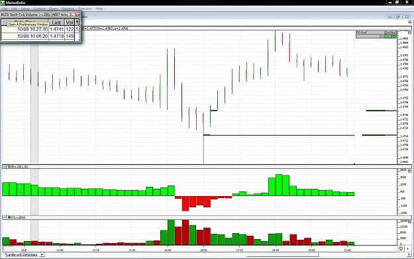Select the Candle with Delta Bars tab

21,255
